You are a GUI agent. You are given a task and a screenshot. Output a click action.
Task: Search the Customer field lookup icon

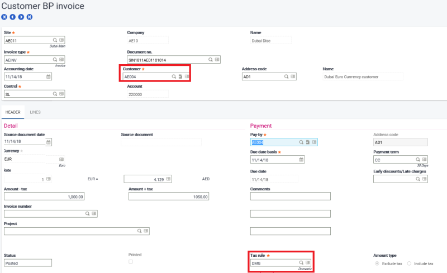(174, 76)
